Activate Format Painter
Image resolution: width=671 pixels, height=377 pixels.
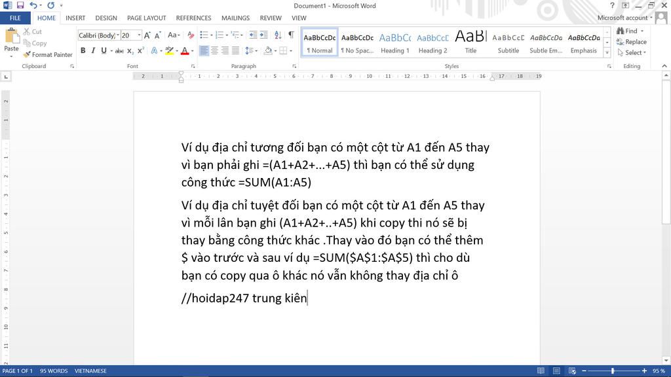point(48,55)
